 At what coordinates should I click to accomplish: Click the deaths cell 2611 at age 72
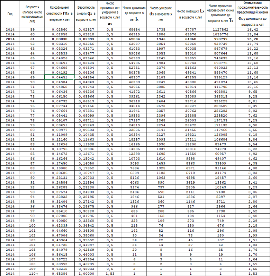click(x=161, y=92)
